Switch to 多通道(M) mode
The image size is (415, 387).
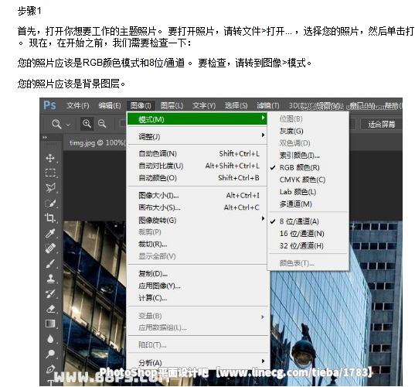tap(296, 204)
